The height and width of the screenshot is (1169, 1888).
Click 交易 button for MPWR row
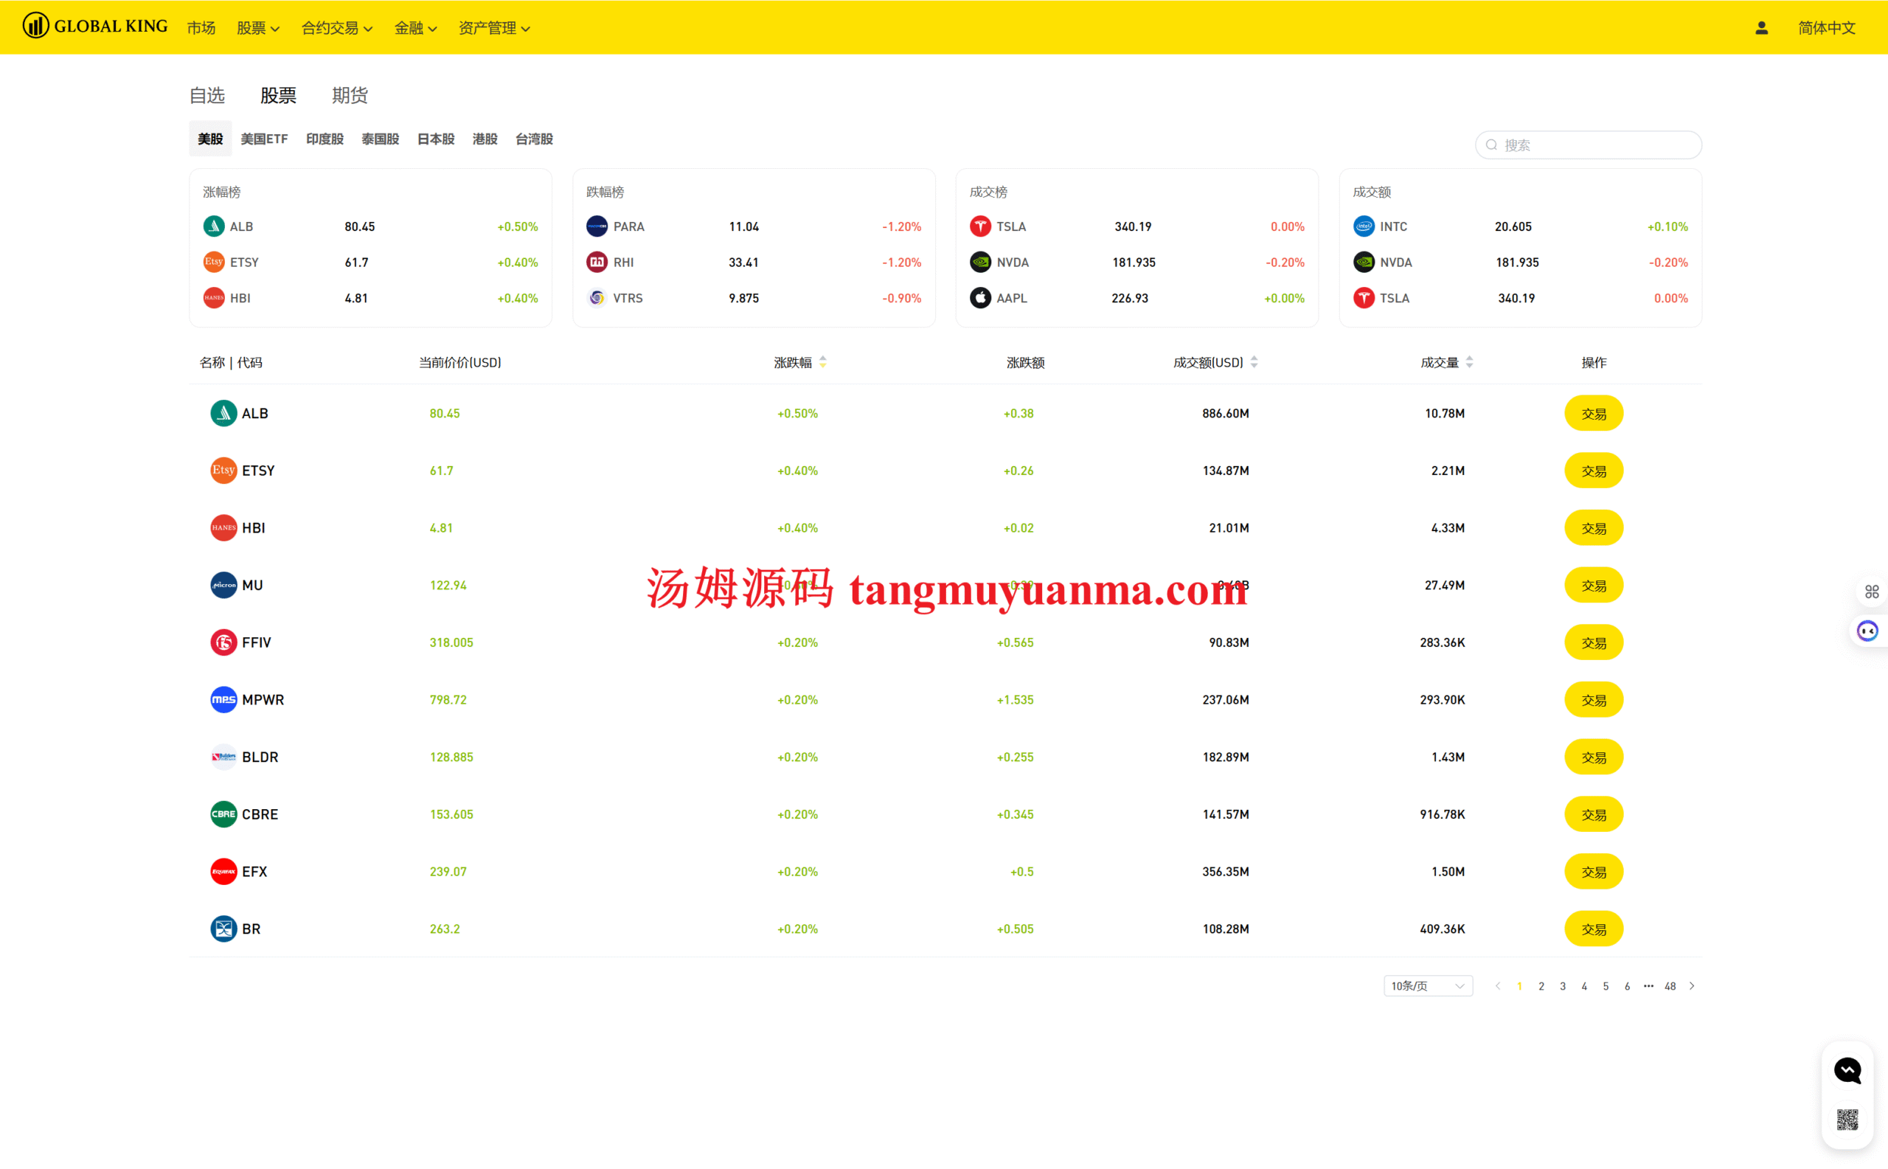pos(1593,700)
